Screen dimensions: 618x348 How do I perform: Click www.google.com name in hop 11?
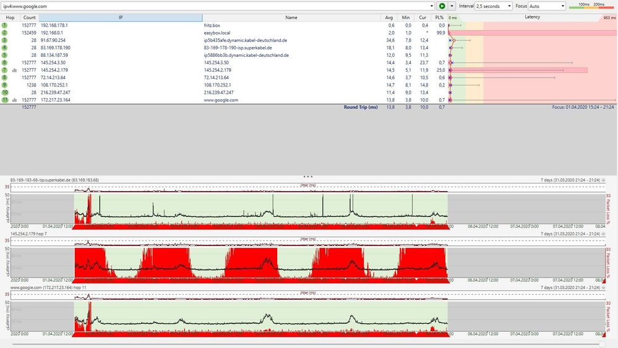coord(221,100)
